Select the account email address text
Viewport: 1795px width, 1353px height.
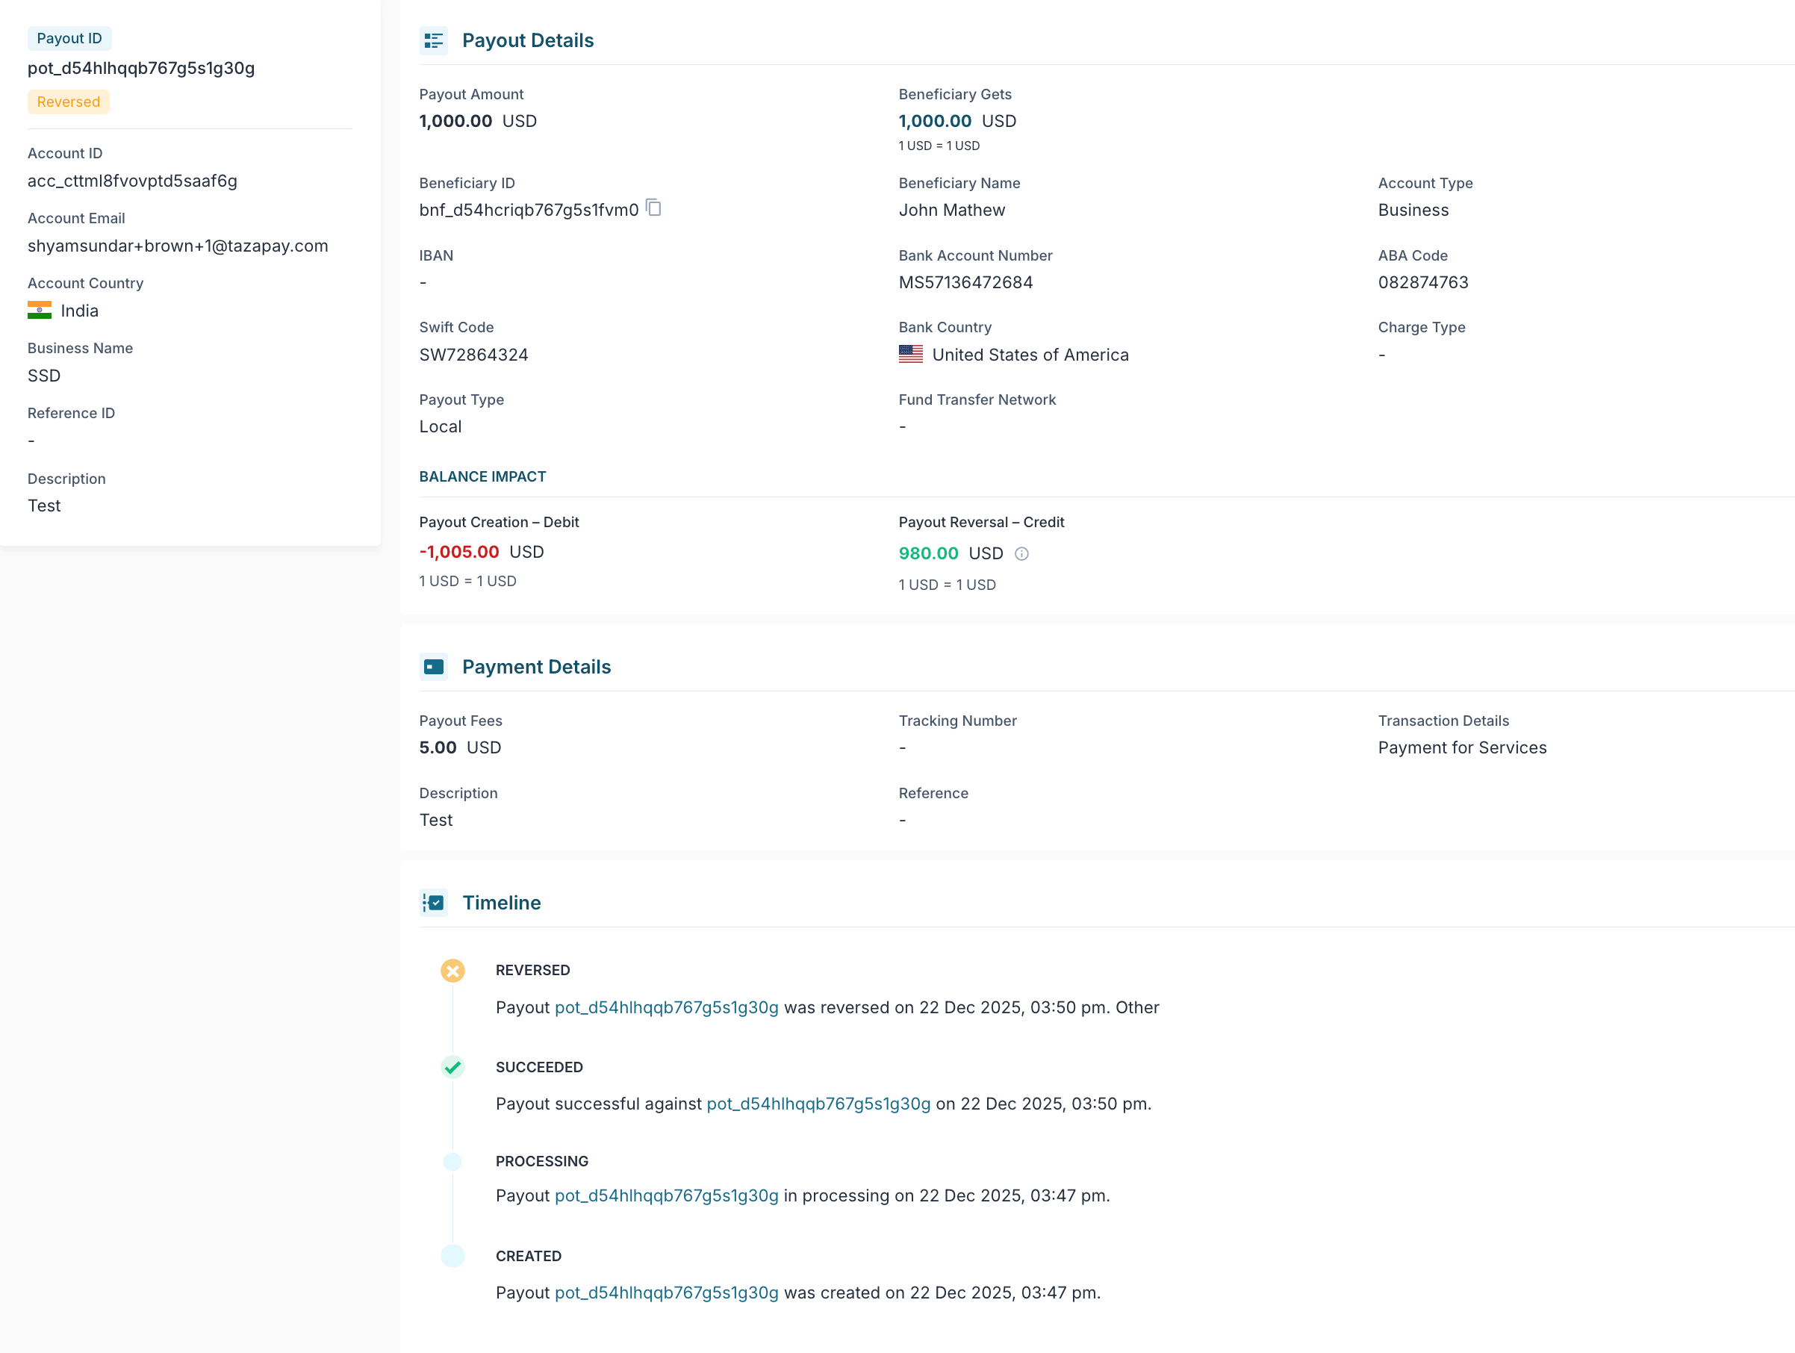[x=178, y=246]
